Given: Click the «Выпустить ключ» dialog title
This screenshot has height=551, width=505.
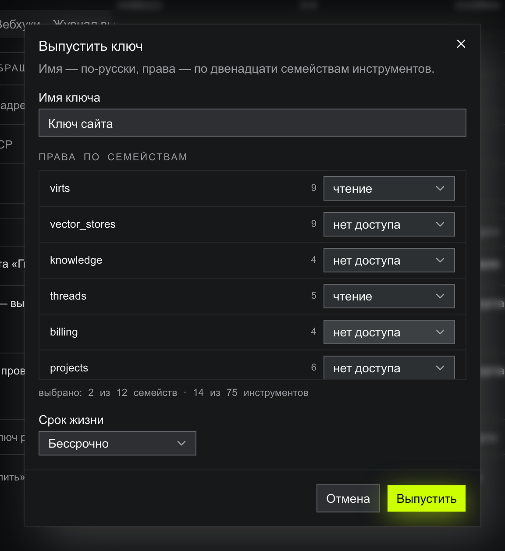Looking at the screenshot, I should point(91,46).
